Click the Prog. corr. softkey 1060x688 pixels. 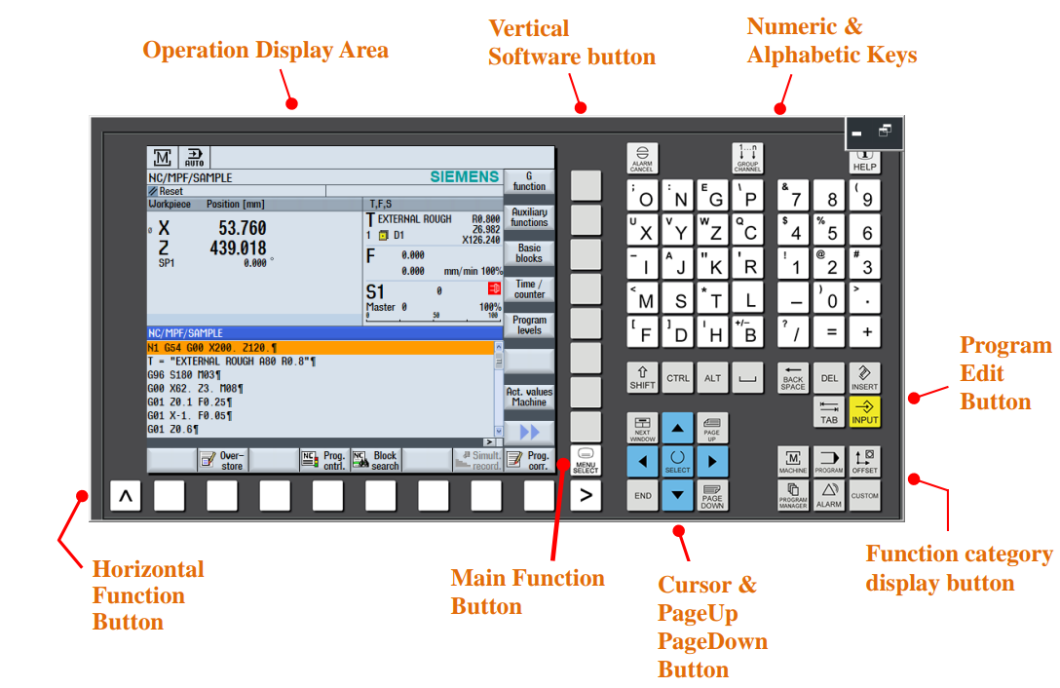coord(529,461)
